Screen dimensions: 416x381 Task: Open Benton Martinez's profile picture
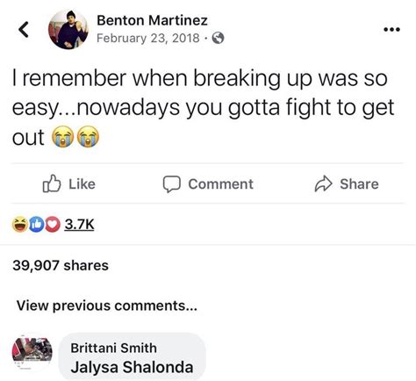pyautogui.click(x=68, y=29)
